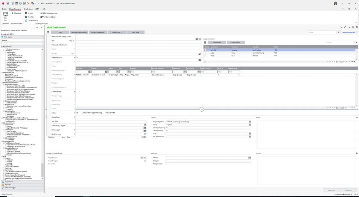This screenshot has width=359, height=197.
Task: Click the red X icon in quick access toolbar
Action: 28,3
